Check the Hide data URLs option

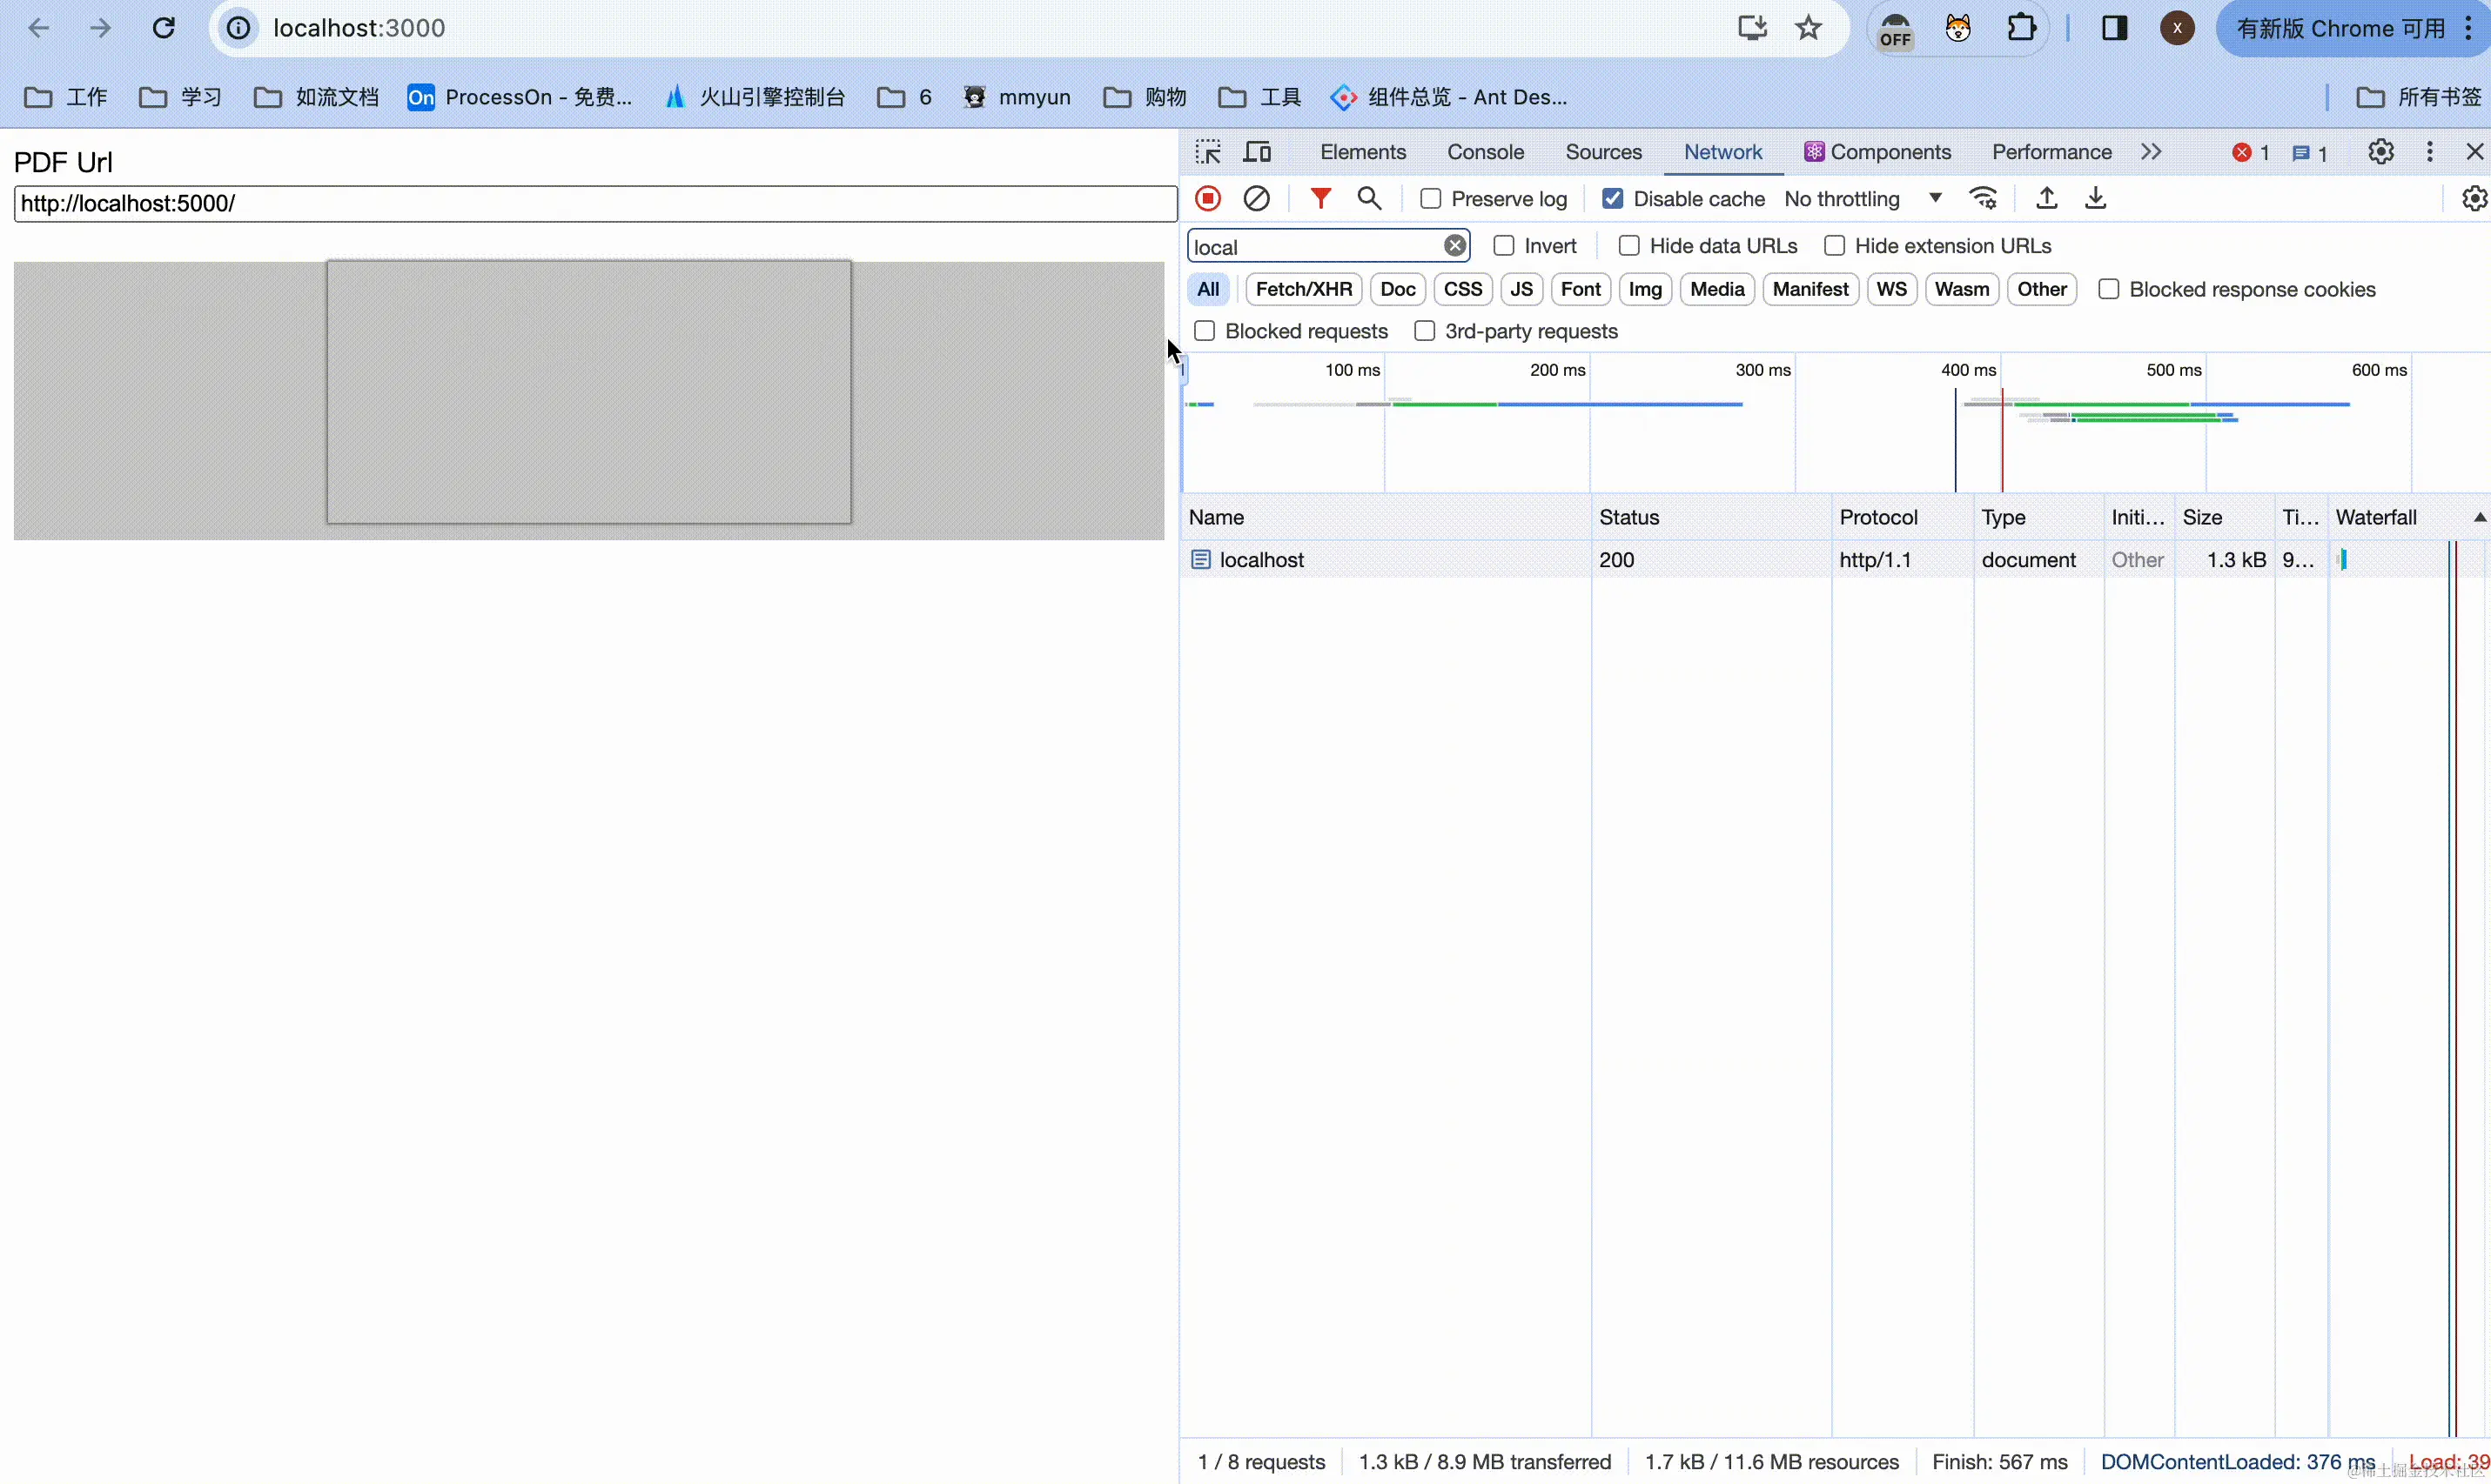pos(1628,246)
